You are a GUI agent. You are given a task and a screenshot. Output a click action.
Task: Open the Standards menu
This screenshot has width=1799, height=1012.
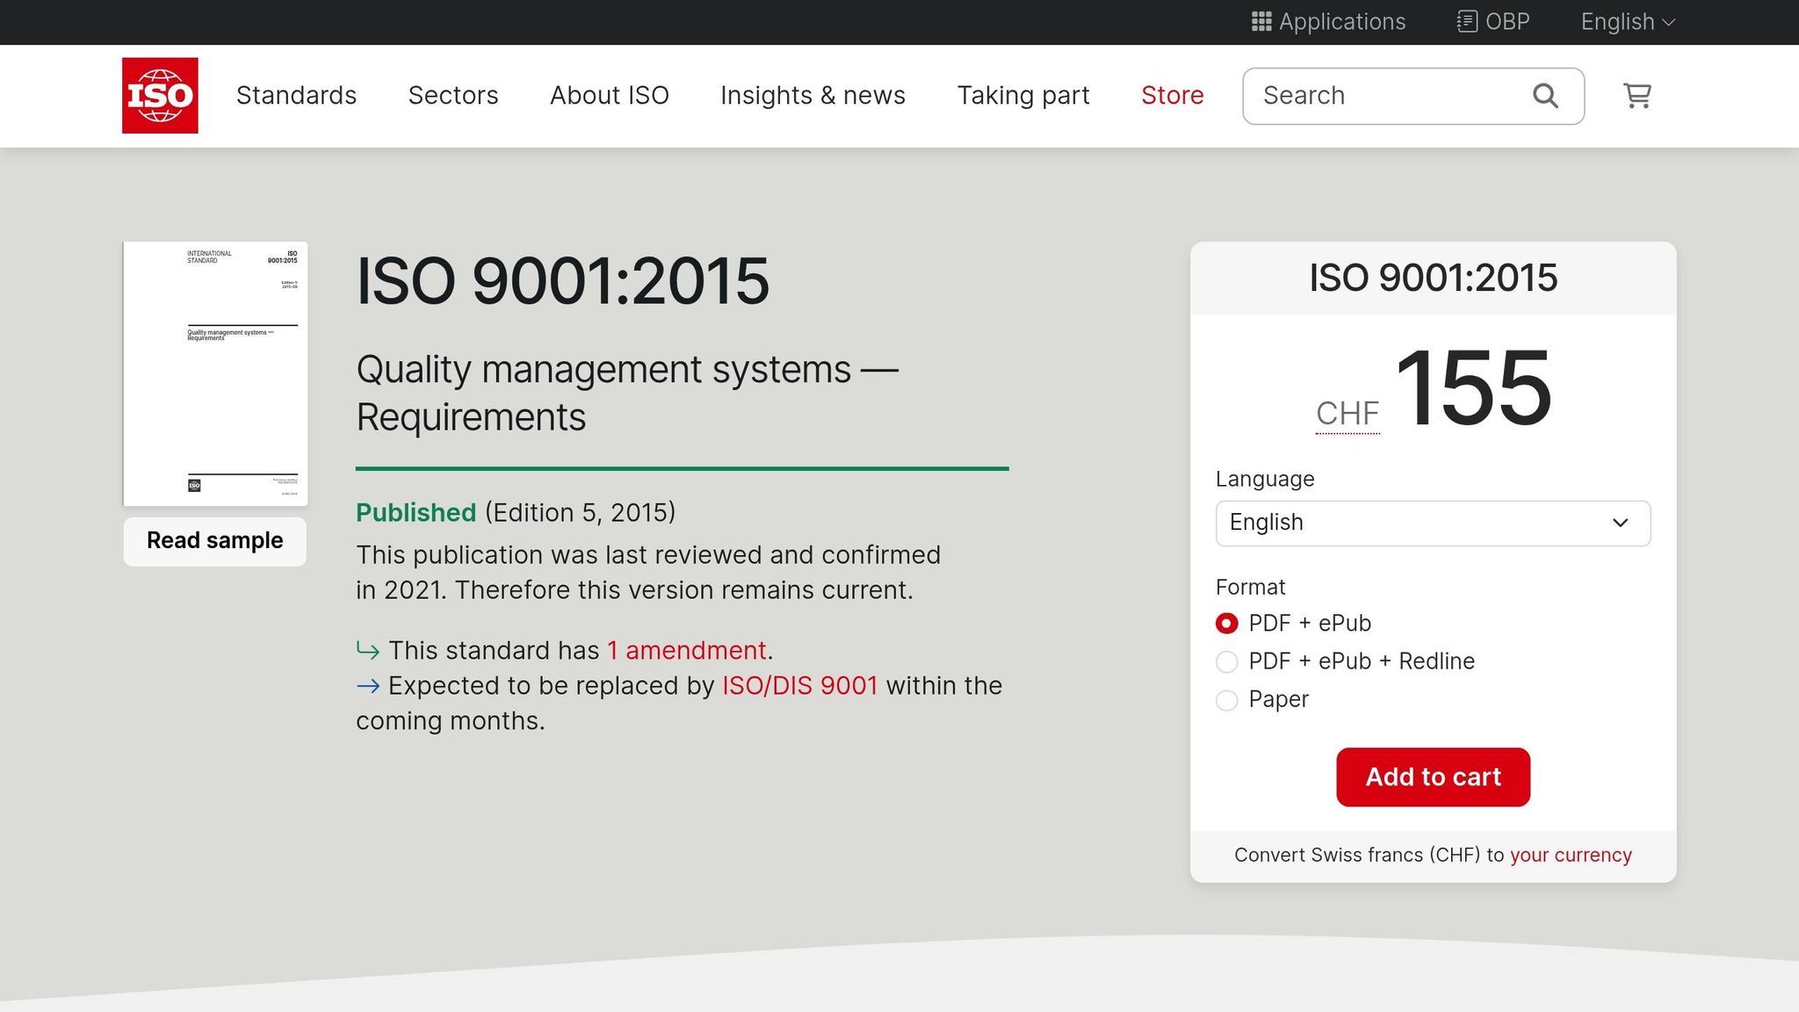(x=296, y=95)
